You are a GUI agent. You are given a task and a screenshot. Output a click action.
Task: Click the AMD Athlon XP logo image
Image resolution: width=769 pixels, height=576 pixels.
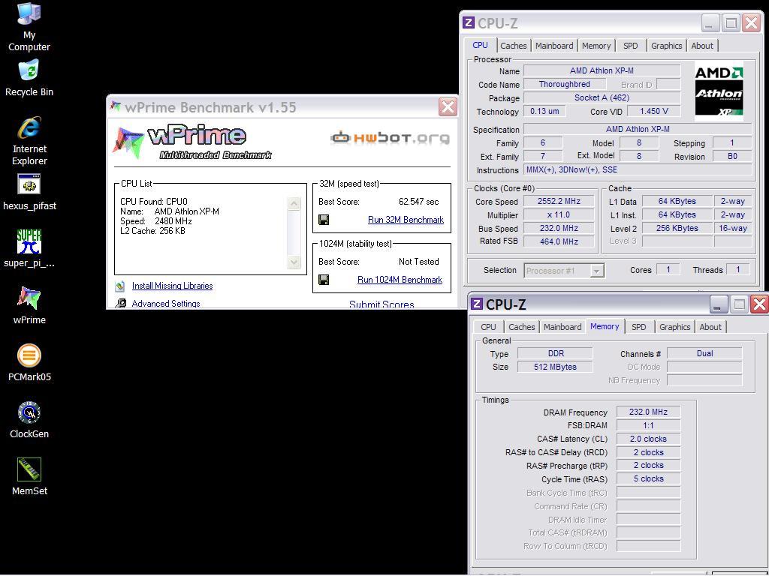coord(719,91)
